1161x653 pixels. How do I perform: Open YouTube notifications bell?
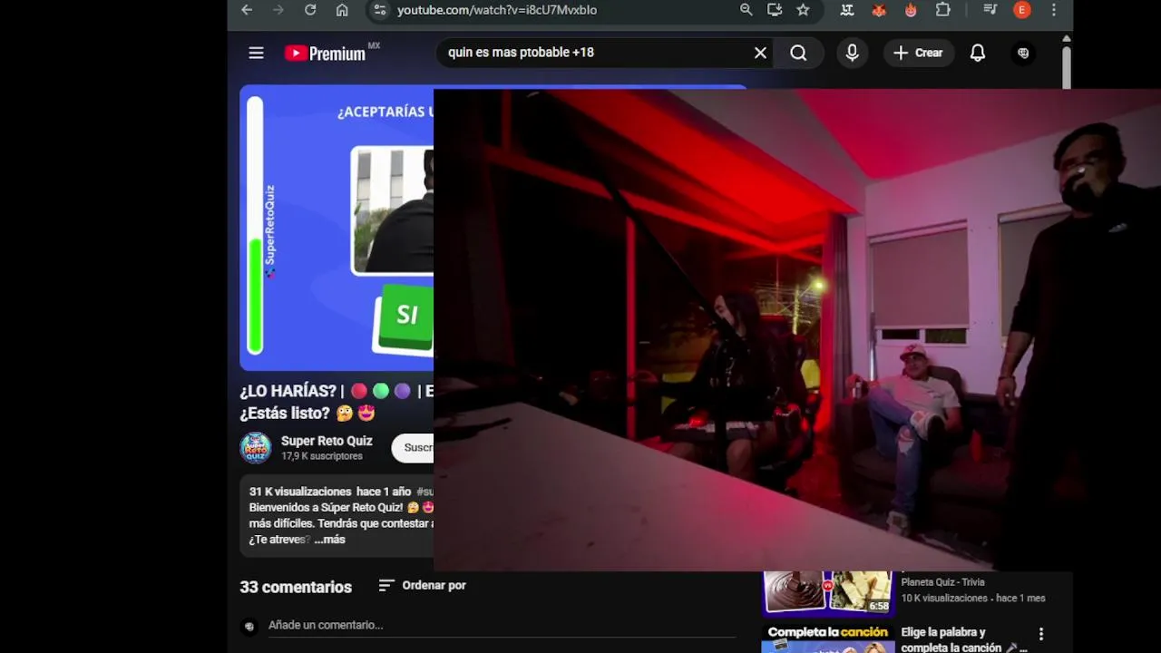(978, 53)
